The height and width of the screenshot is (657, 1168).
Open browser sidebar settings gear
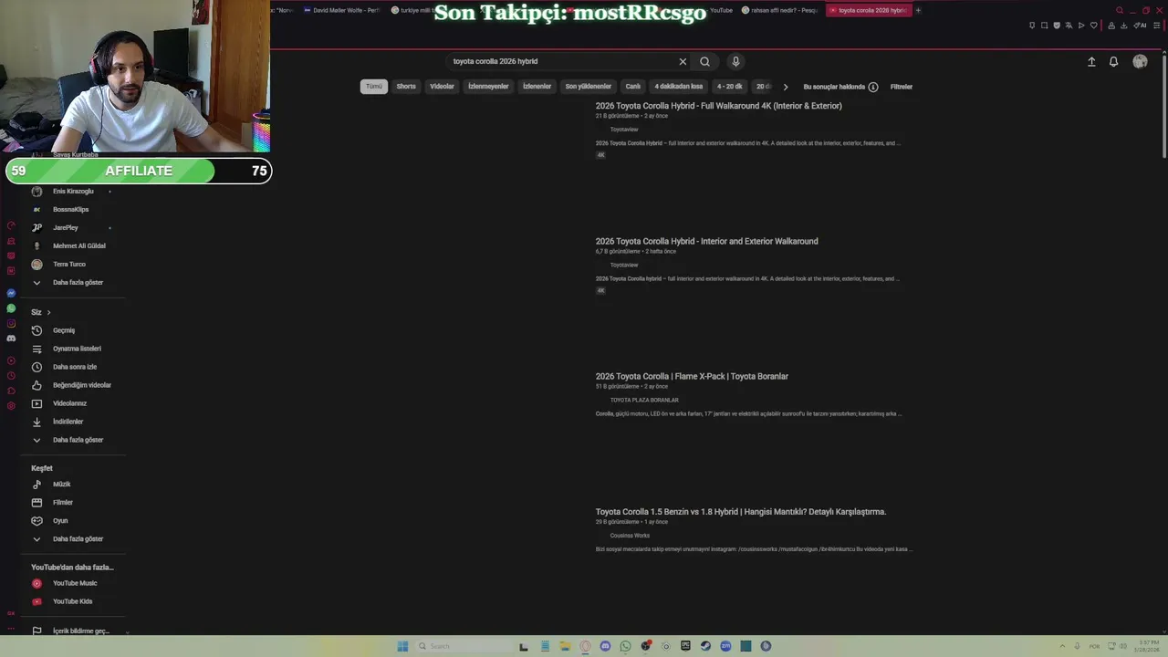click(11, 405)
